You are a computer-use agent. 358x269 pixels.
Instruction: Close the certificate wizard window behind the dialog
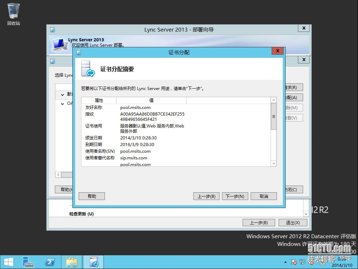pyautogui.click(x=304, y=60)
